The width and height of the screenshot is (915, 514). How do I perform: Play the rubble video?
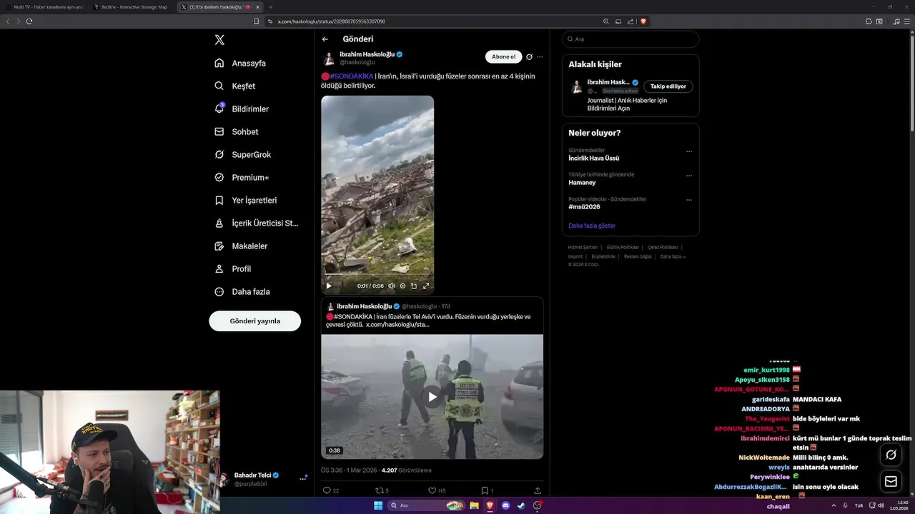point(329,286)
